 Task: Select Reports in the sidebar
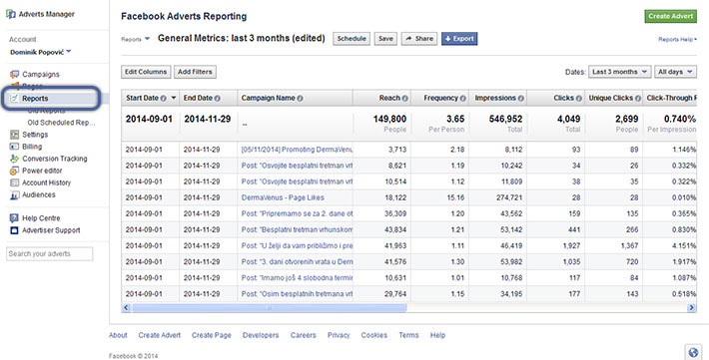click(x=35, y=99)
